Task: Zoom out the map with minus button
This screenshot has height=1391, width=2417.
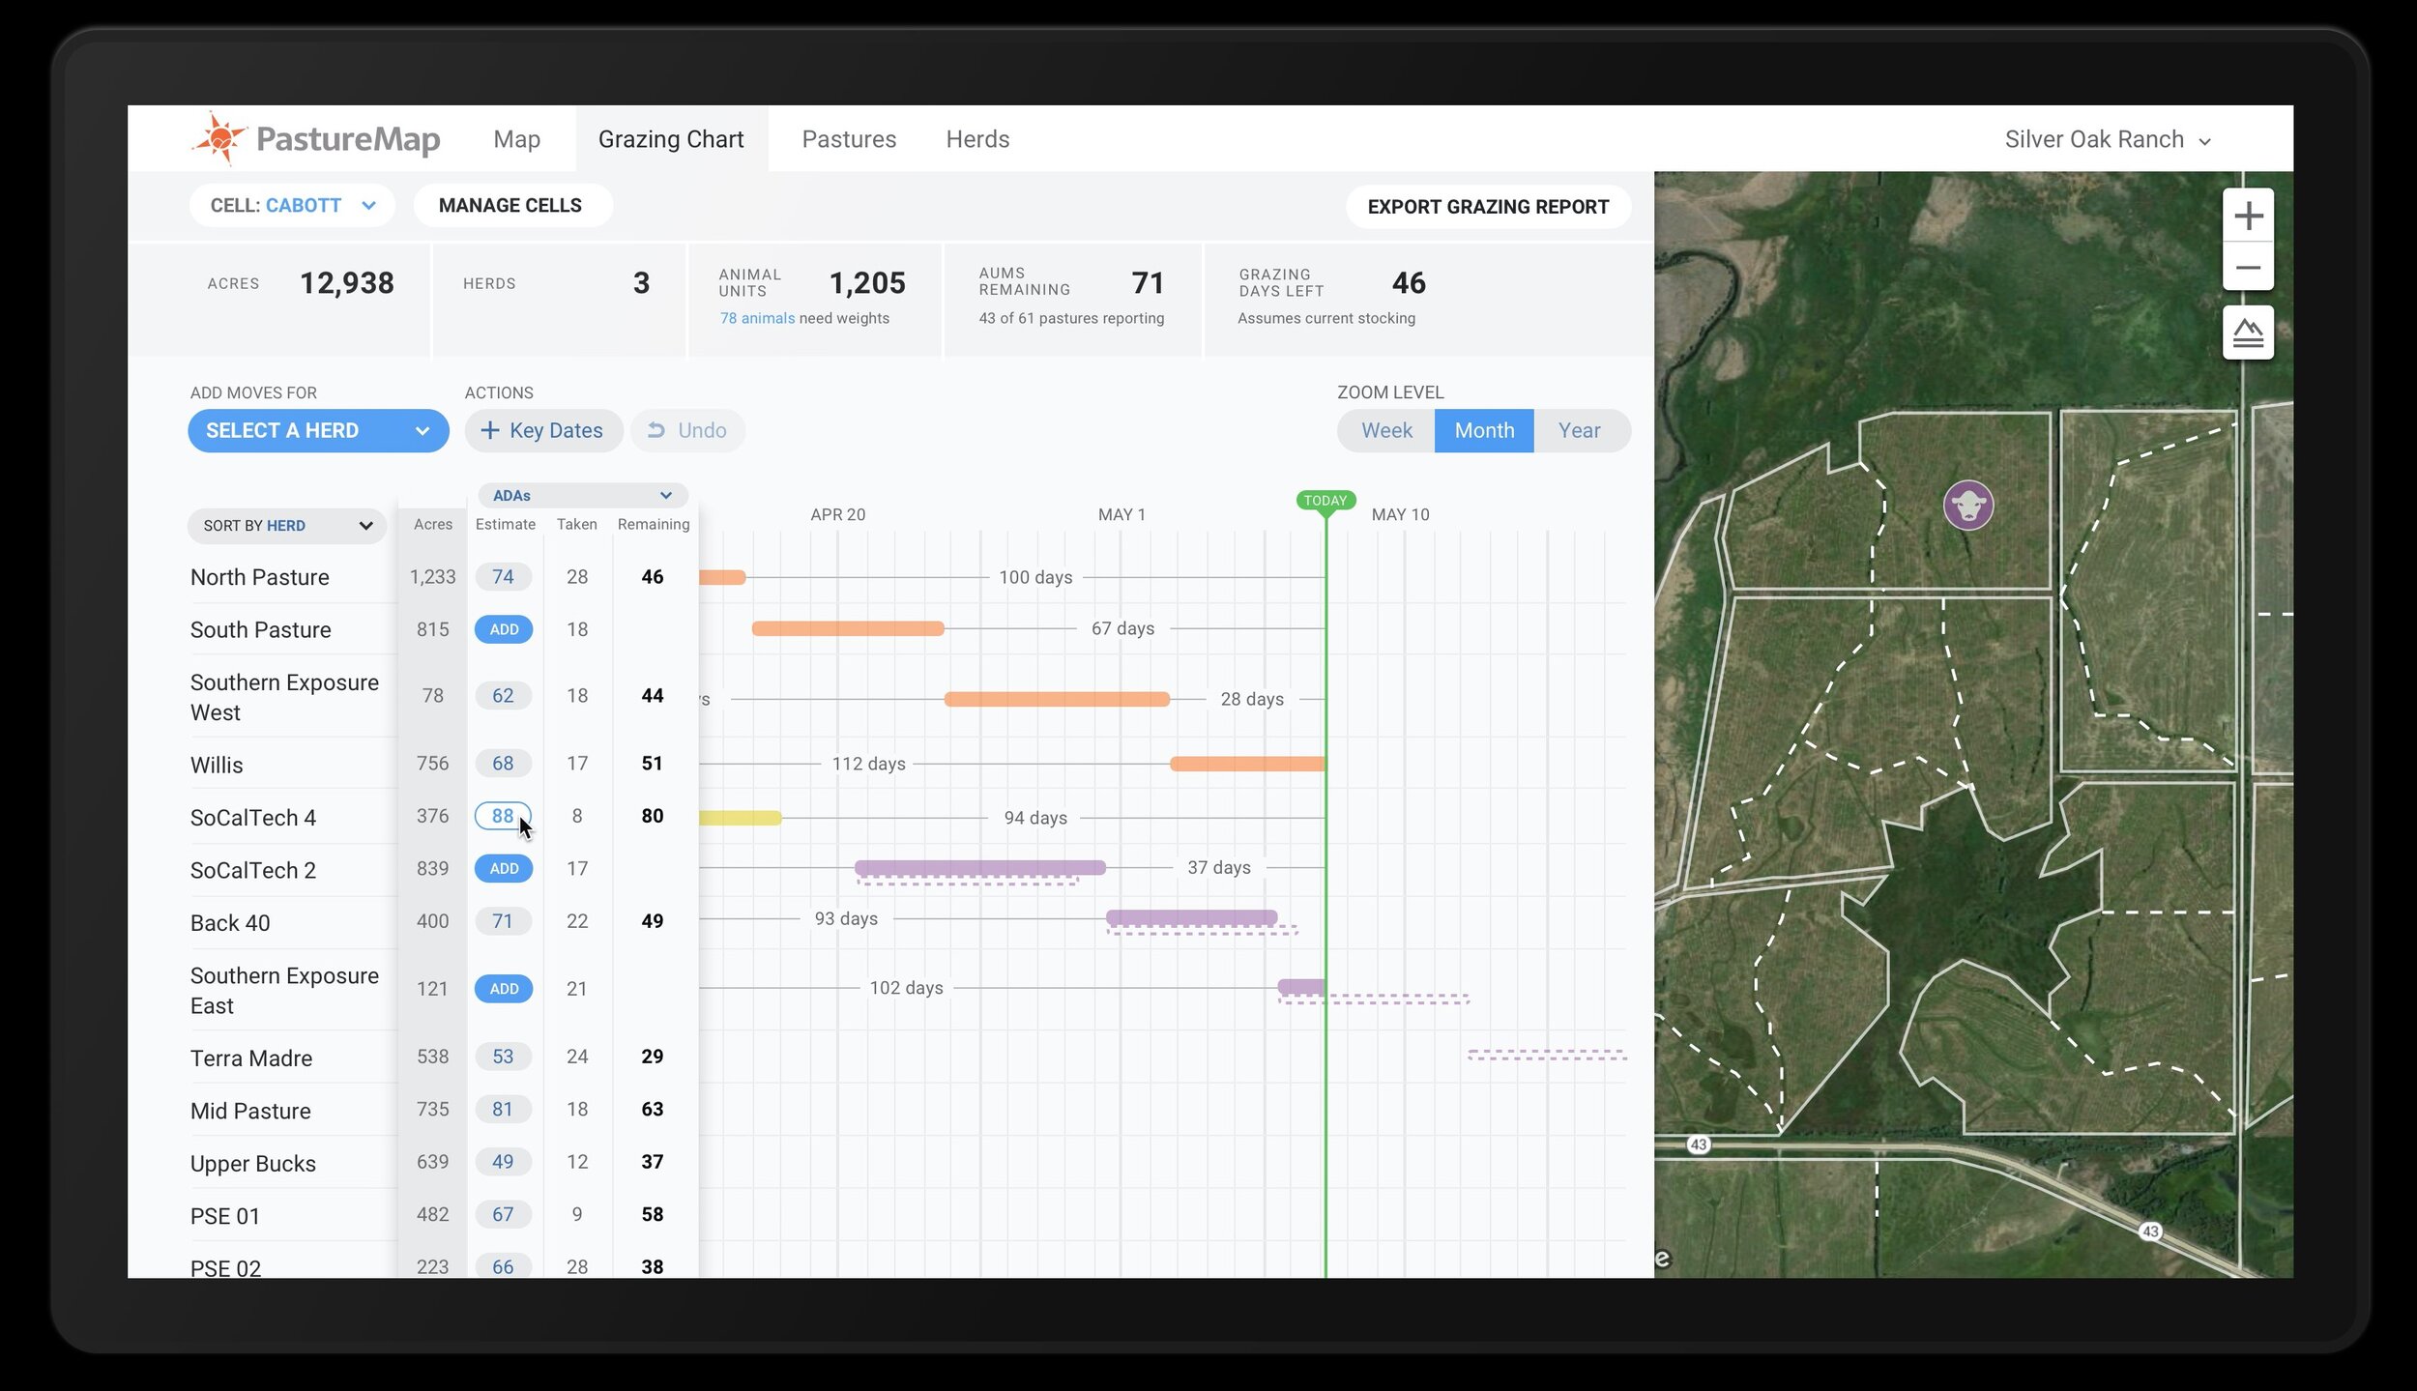Action: 2248,267
